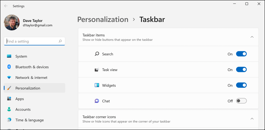This screenshot has width=265, height=130.
Task: Click the Dave Taylor profile picture
Action: click(x=12, y=22)
